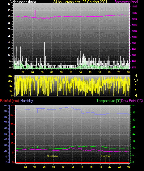Screen dimensions: 144x171
Task: Click the Rainfall (mm) legend label
Action: pyautogui.click(x=9, y=101)
